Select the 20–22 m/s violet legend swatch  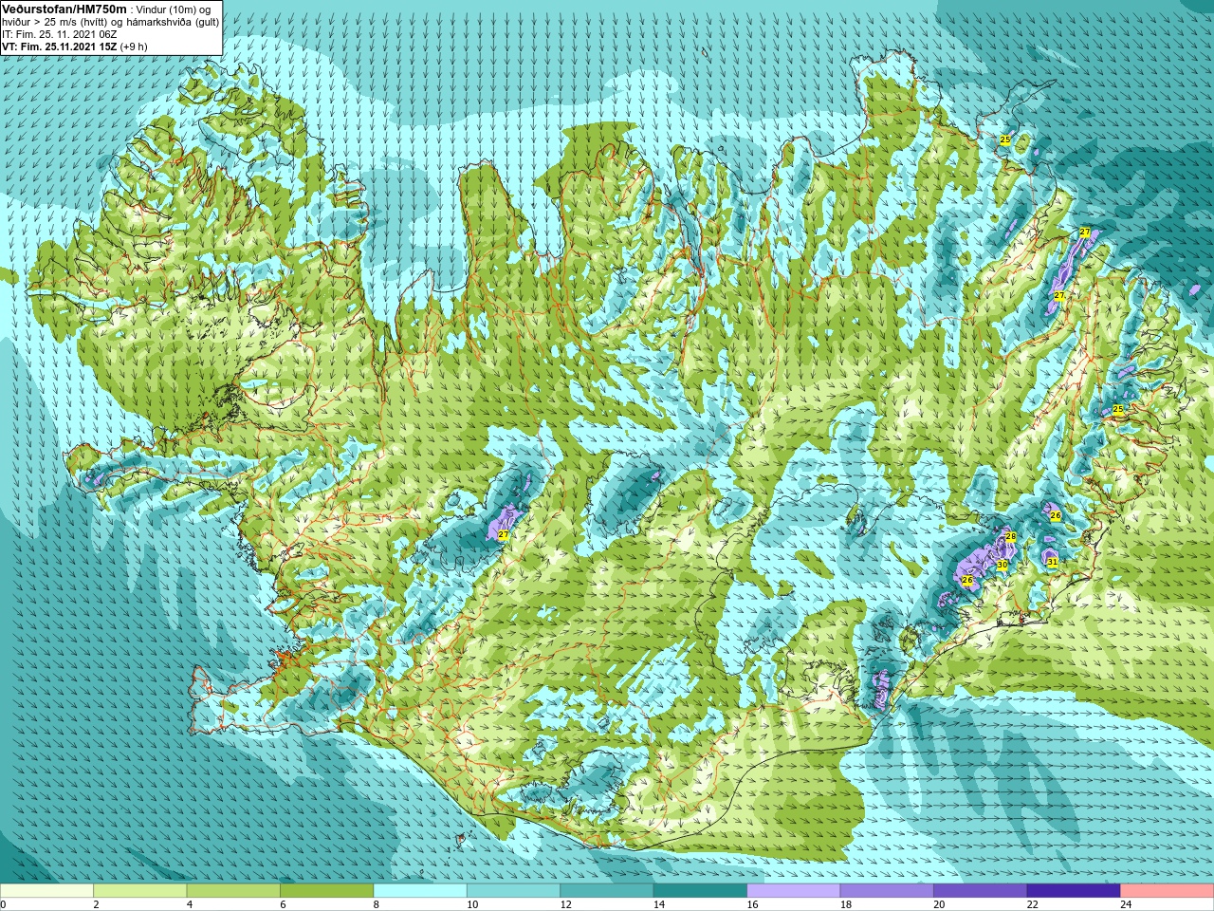[x=981, y=891]
